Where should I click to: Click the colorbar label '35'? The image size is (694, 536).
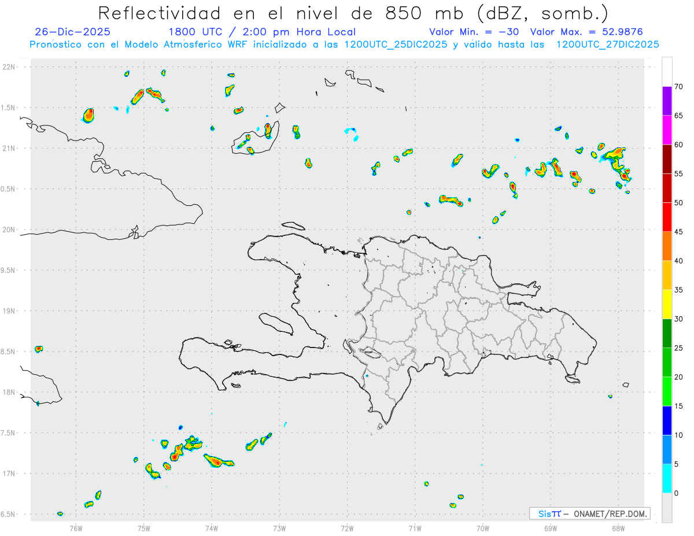click(679, 290)
